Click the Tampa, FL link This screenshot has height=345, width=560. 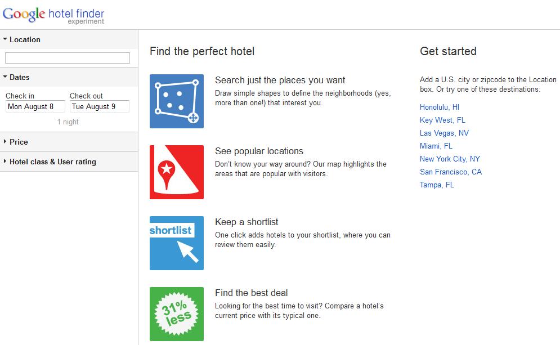(x=437, y=185)
